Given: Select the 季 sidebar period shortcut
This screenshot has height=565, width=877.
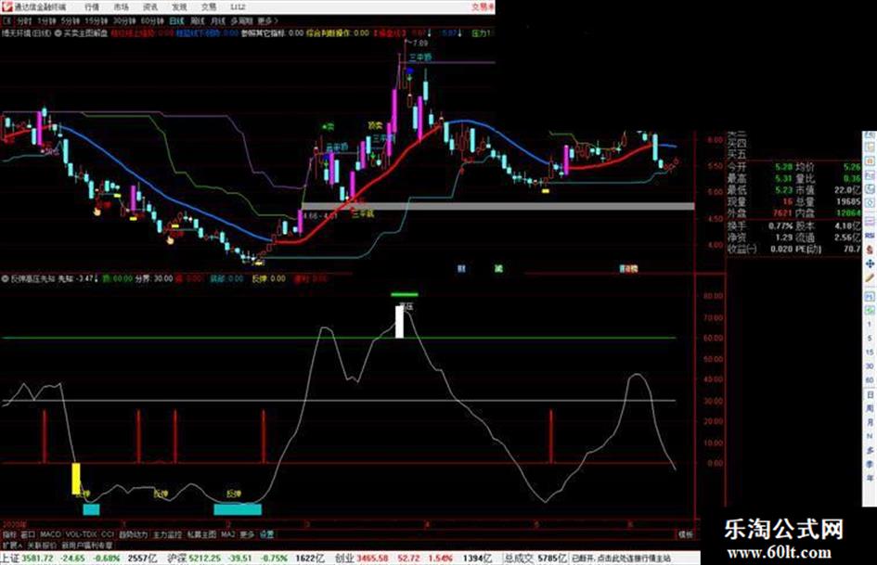Looking at the screenshot, I should [x=870, y=465].
